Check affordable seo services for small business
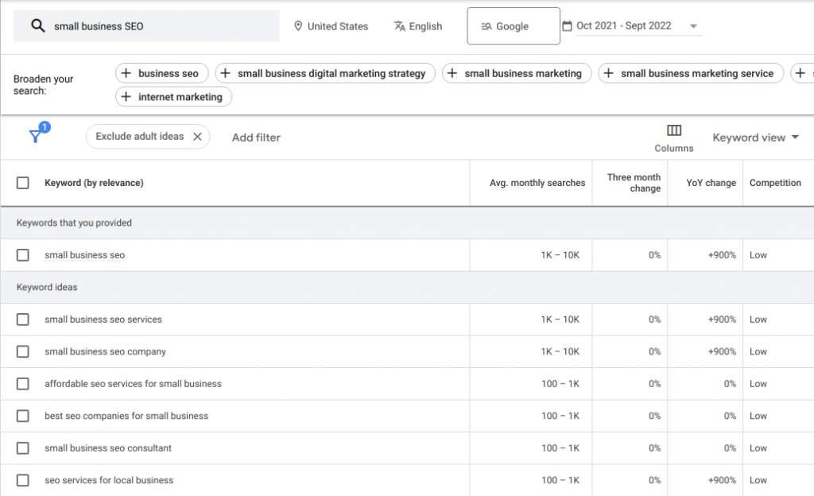Viewport: 814px width, 496px height. 23,383
